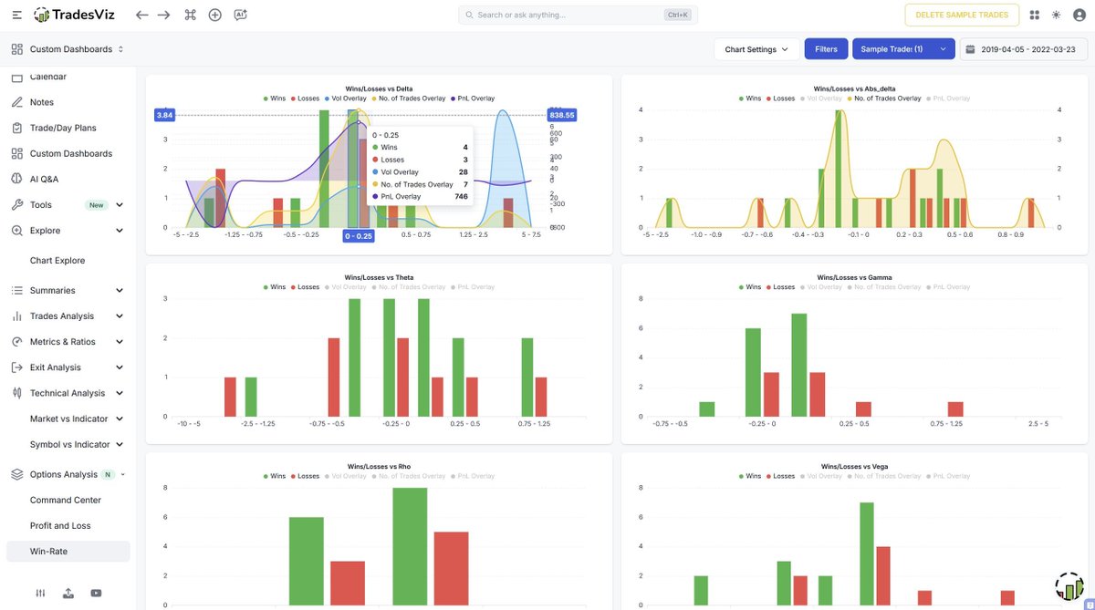Image resolution: width=1095 pixels, height=610 pixels.
Task: Enable PnL Overlay in Wins/Losses vs Gamma chart
Action: (x=949, y=287)
